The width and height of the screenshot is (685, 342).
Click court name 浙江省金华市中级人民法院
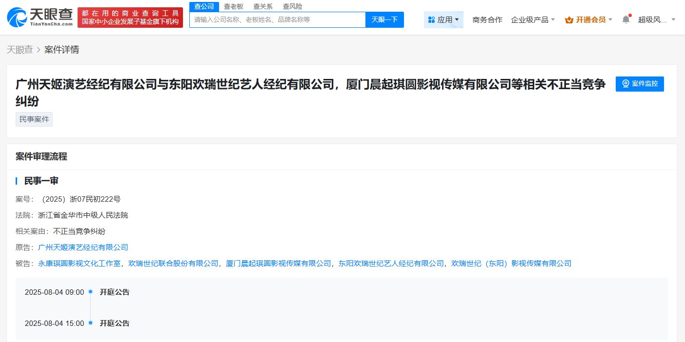(83, 215)
